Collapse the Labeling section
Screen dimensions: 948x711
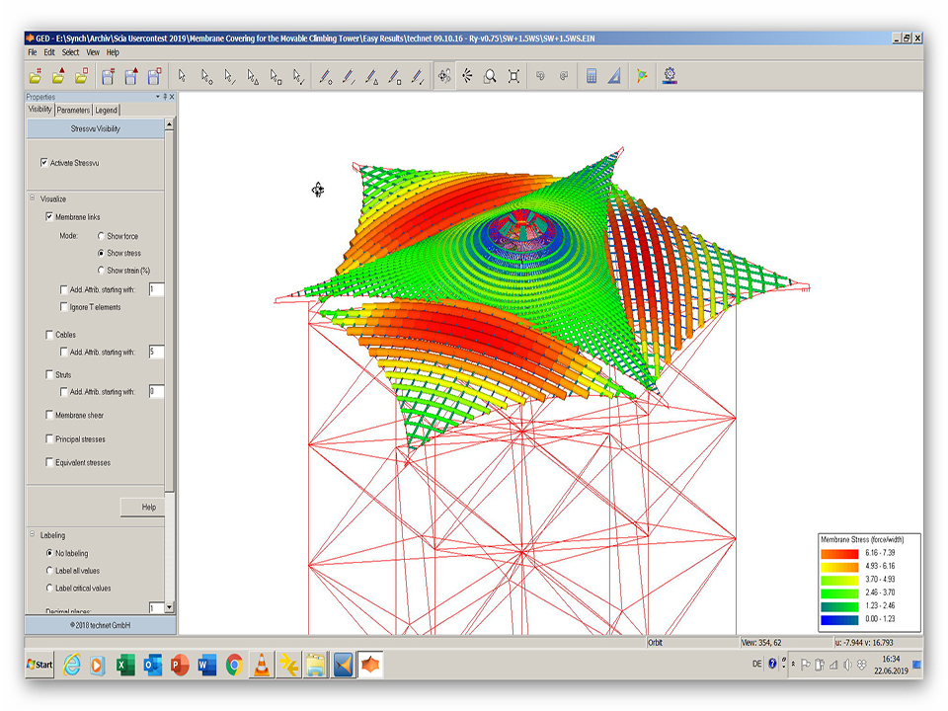click(x=32, y=535)
